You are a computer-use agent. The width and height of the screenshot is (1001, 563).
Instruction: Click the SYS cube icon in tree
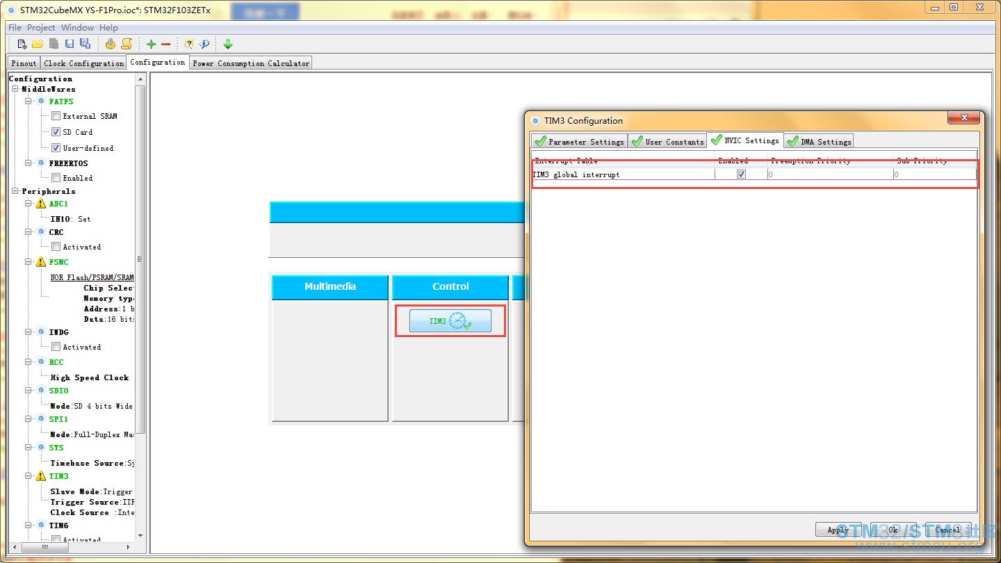click(x=41, y=448)
